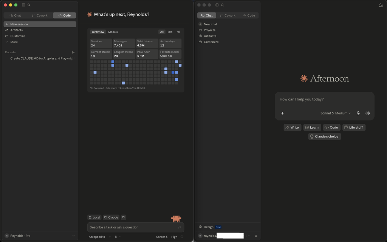The height and width of the screenshot is (242, 387).
Task: Select the 7d range filter
Action: click(178, 32)
